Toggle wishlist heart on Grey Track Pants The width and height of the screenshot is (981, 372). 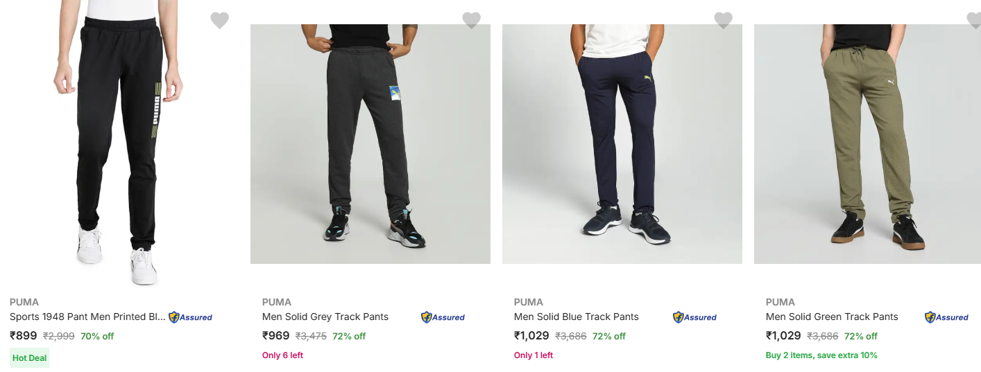pos(471,21)
